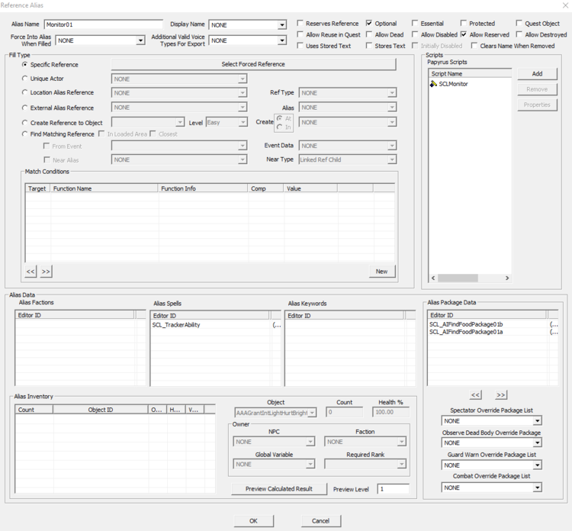Click Alias Keywords Editor ID header
The image size is (572, 531).
tap(345, 316)
